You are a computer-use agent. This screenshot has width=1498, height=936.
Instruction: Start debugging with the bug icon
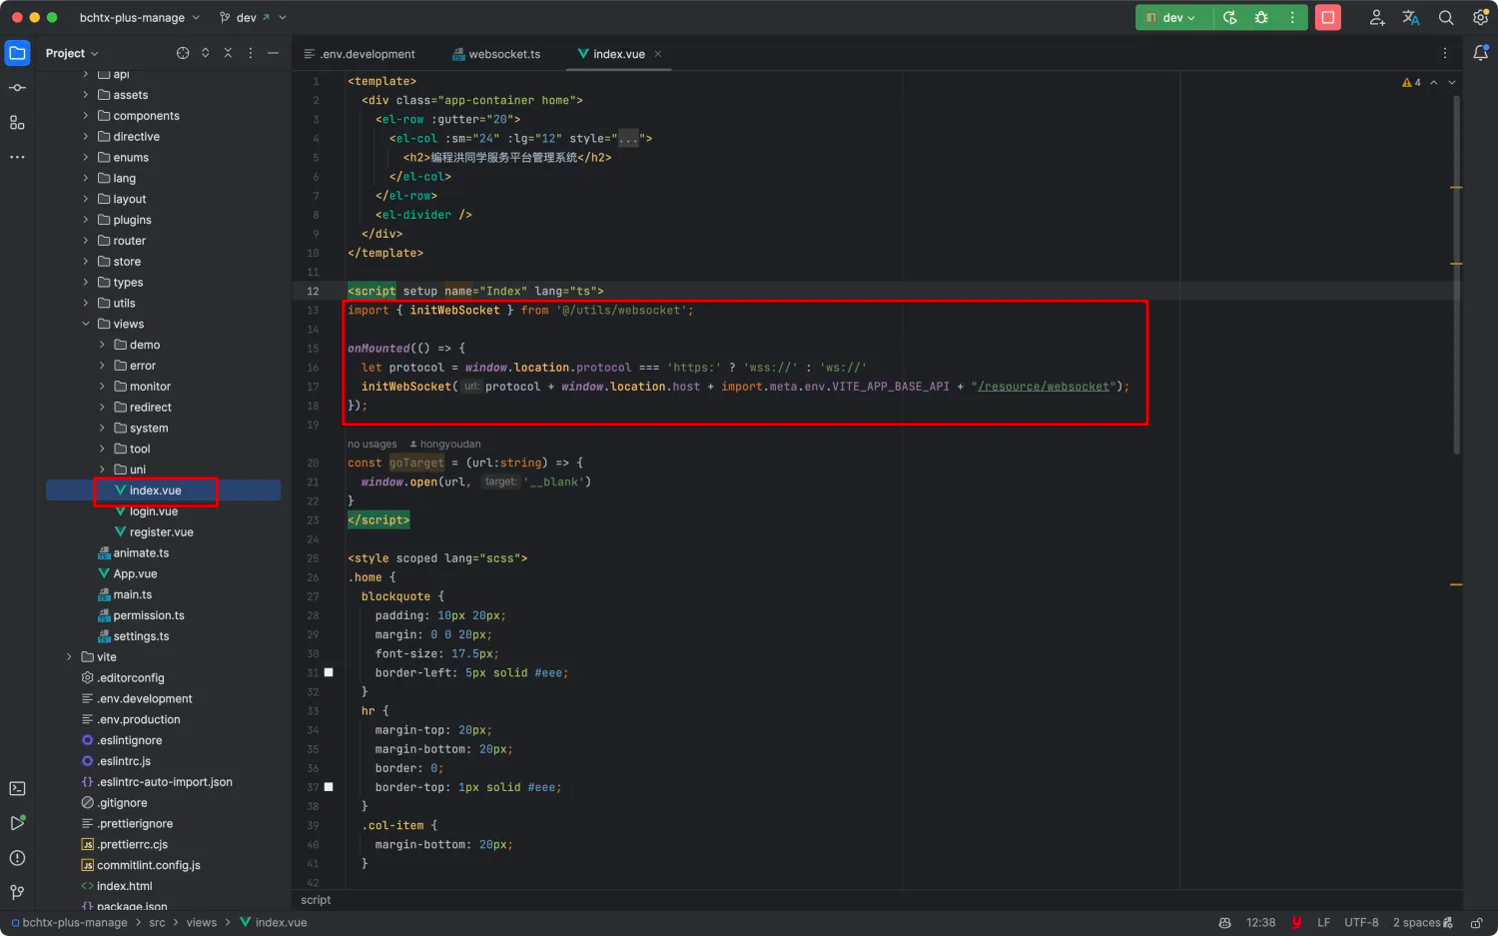[x=1260, y=17]
